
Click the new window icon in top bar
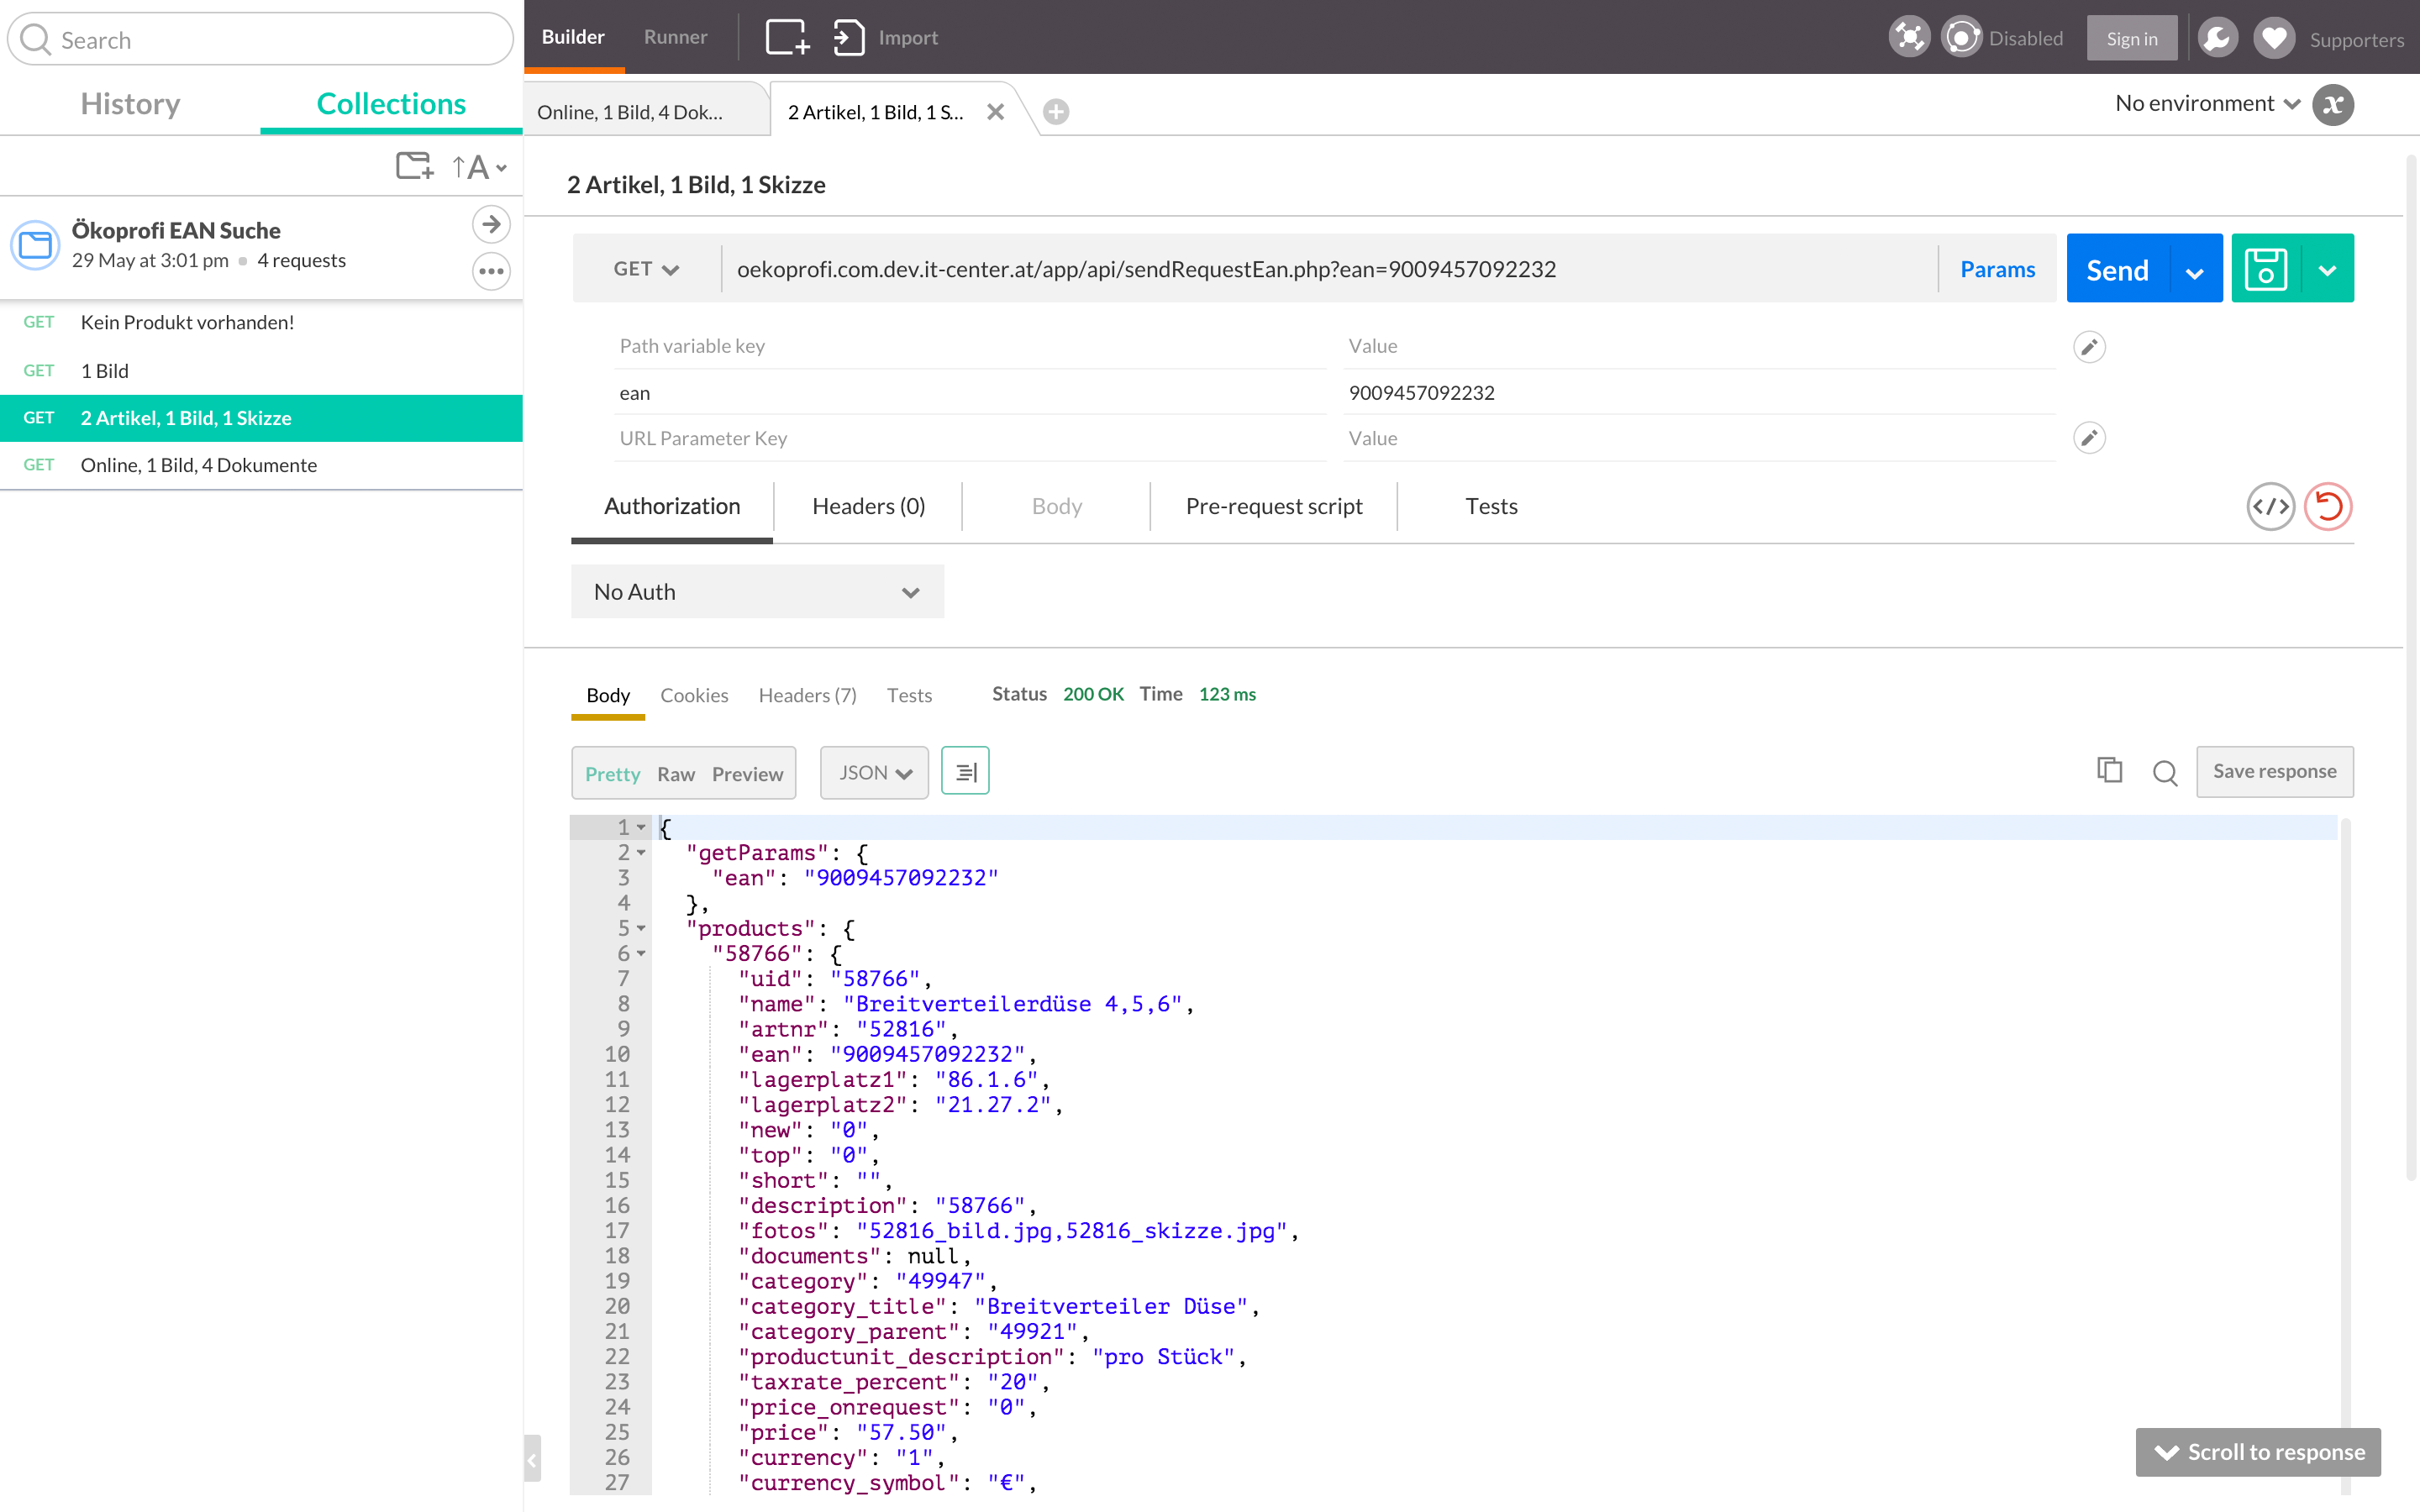787,37
